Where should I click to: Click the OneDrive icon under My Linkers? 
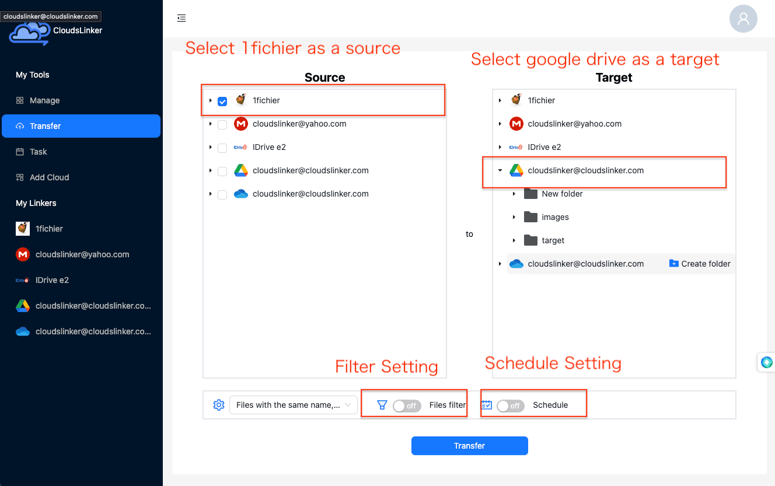click(23, 331)
